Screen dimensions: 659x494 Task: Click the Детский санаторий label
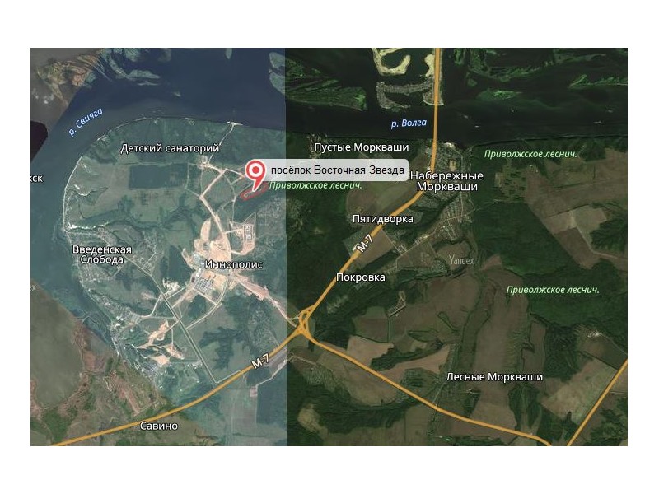(x=170, y=148)
